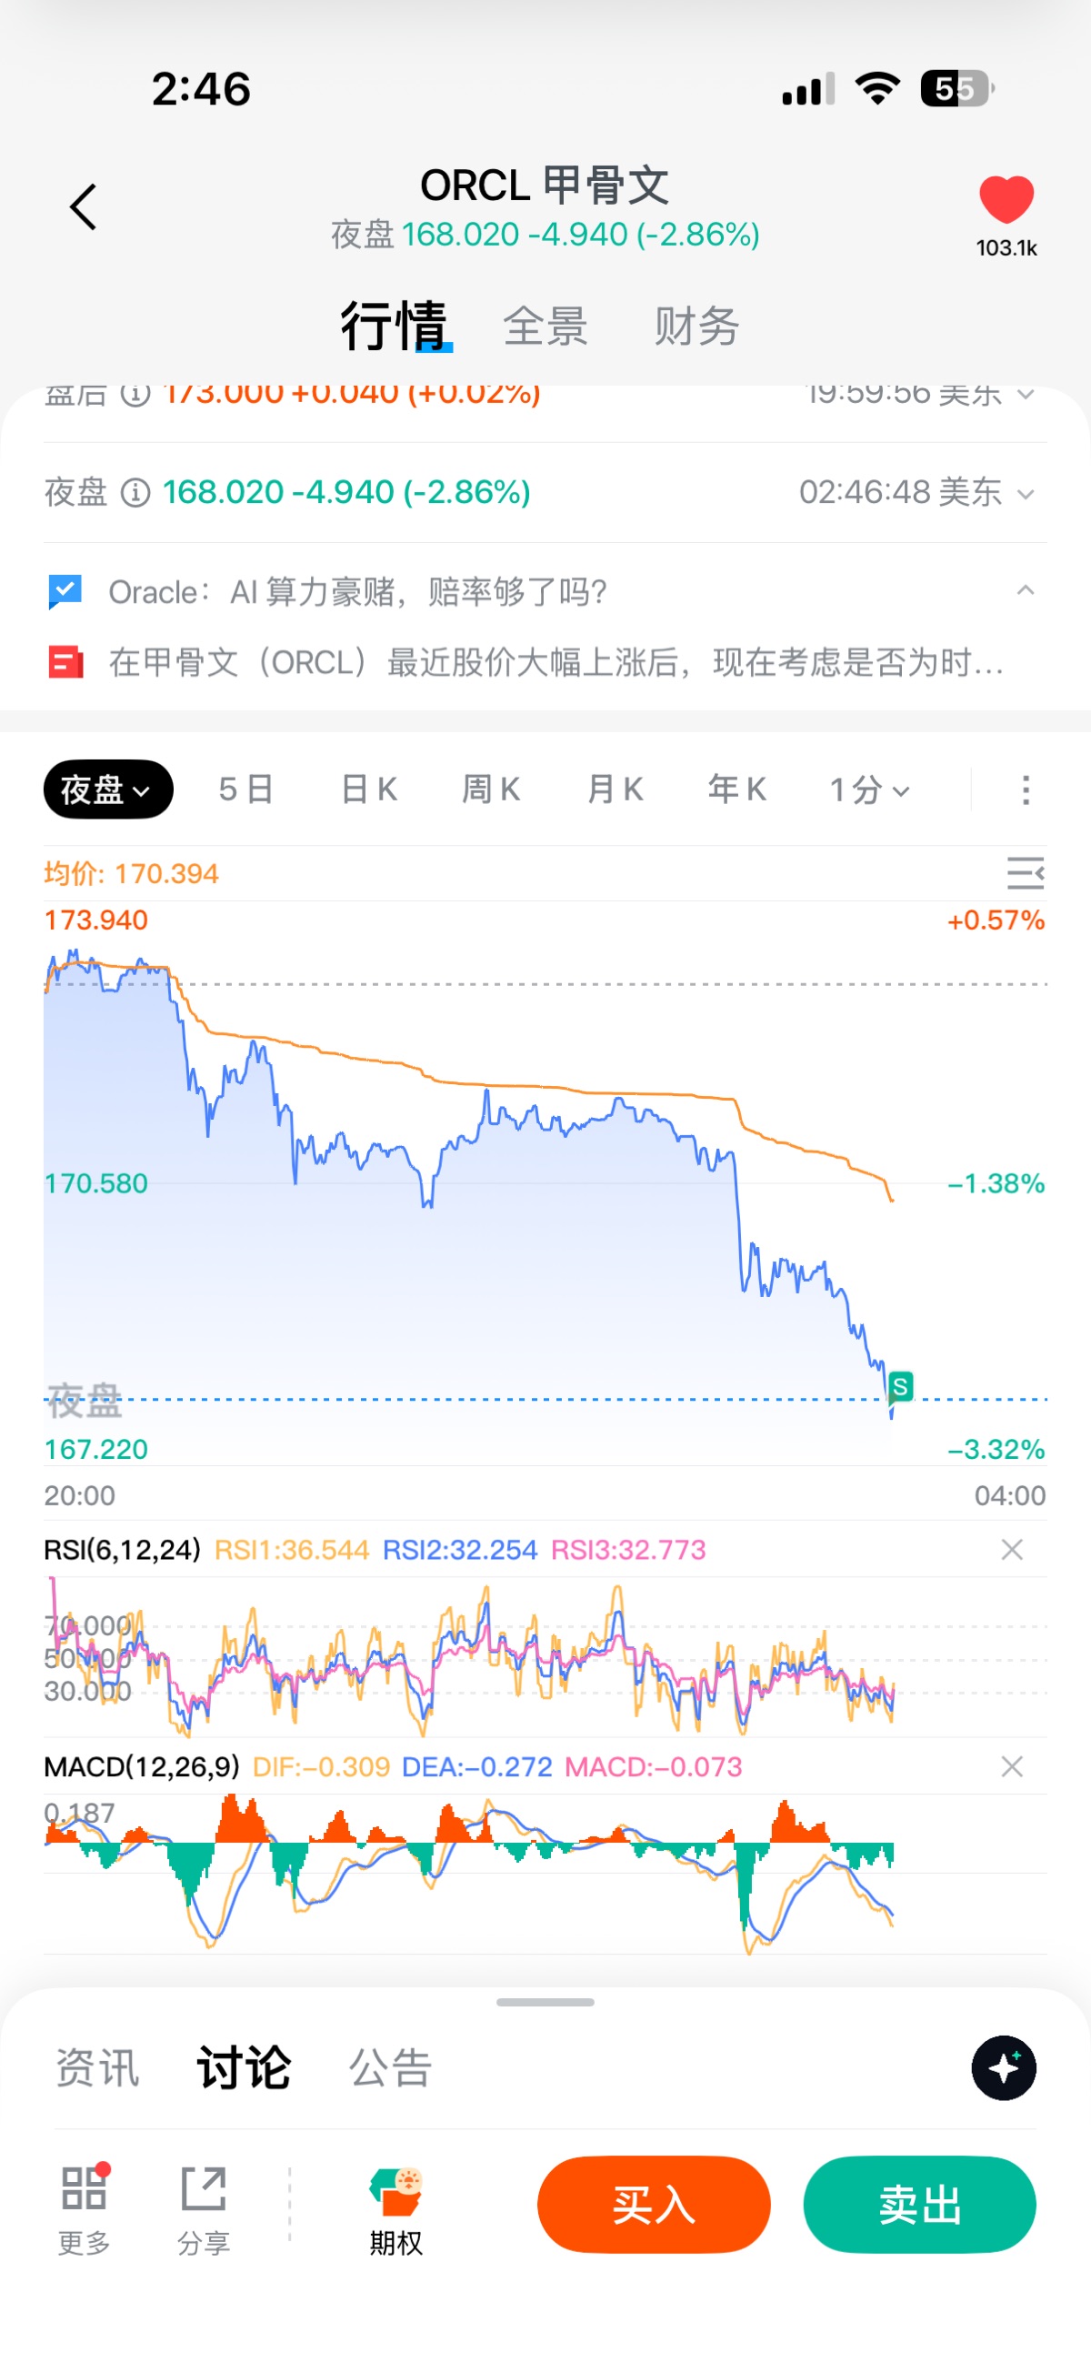Open the 更多 grid icon
The image size is (1091, 2373).
pyautogui.click(x=85, y=2188)
